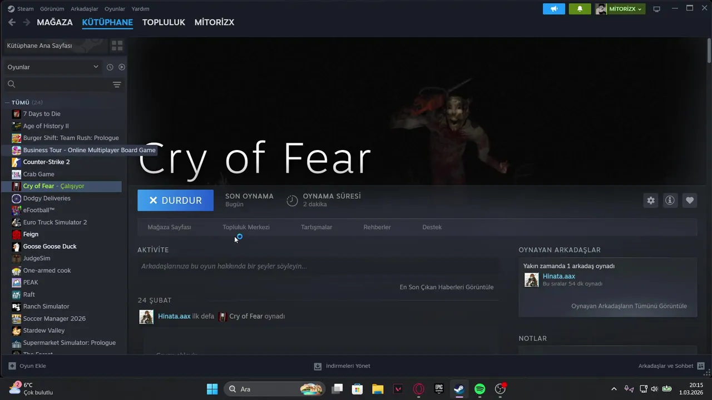This screenshot has width=712, height=400.
Task: Open the MITORIZX account dropdown
Action: [620, 9]
